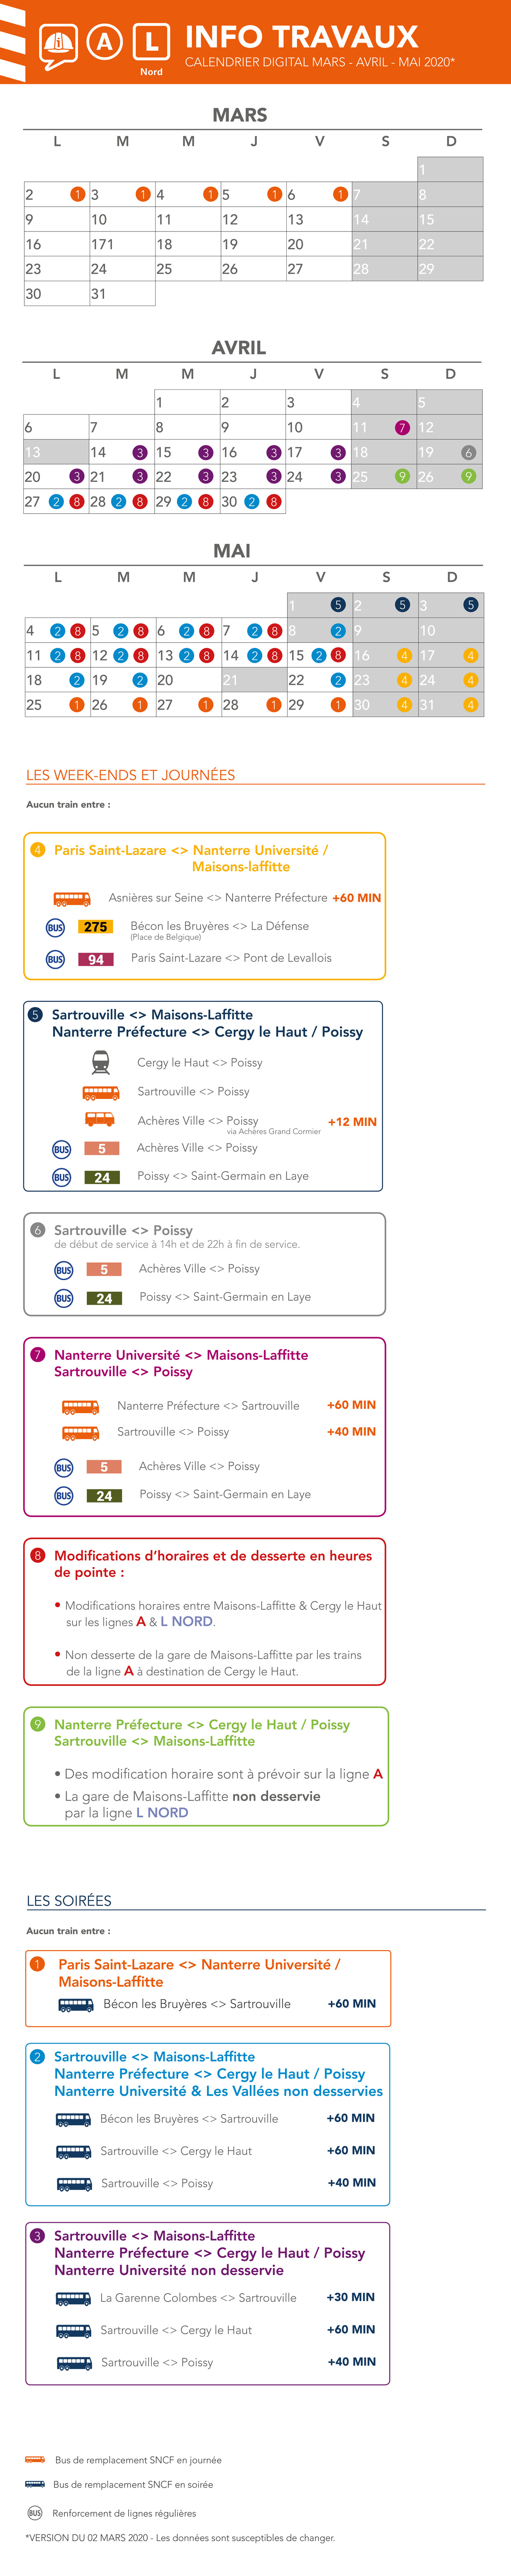
Task: Select March 2 calendar cell
Action: pos(56,194)
